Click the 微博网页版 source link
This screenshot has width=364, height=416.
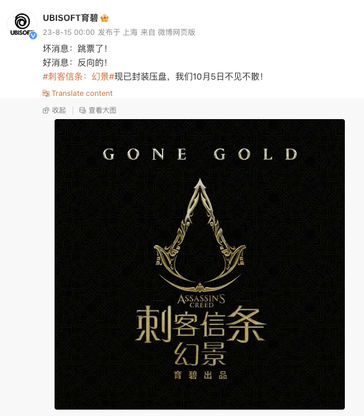tap(176, 33)
